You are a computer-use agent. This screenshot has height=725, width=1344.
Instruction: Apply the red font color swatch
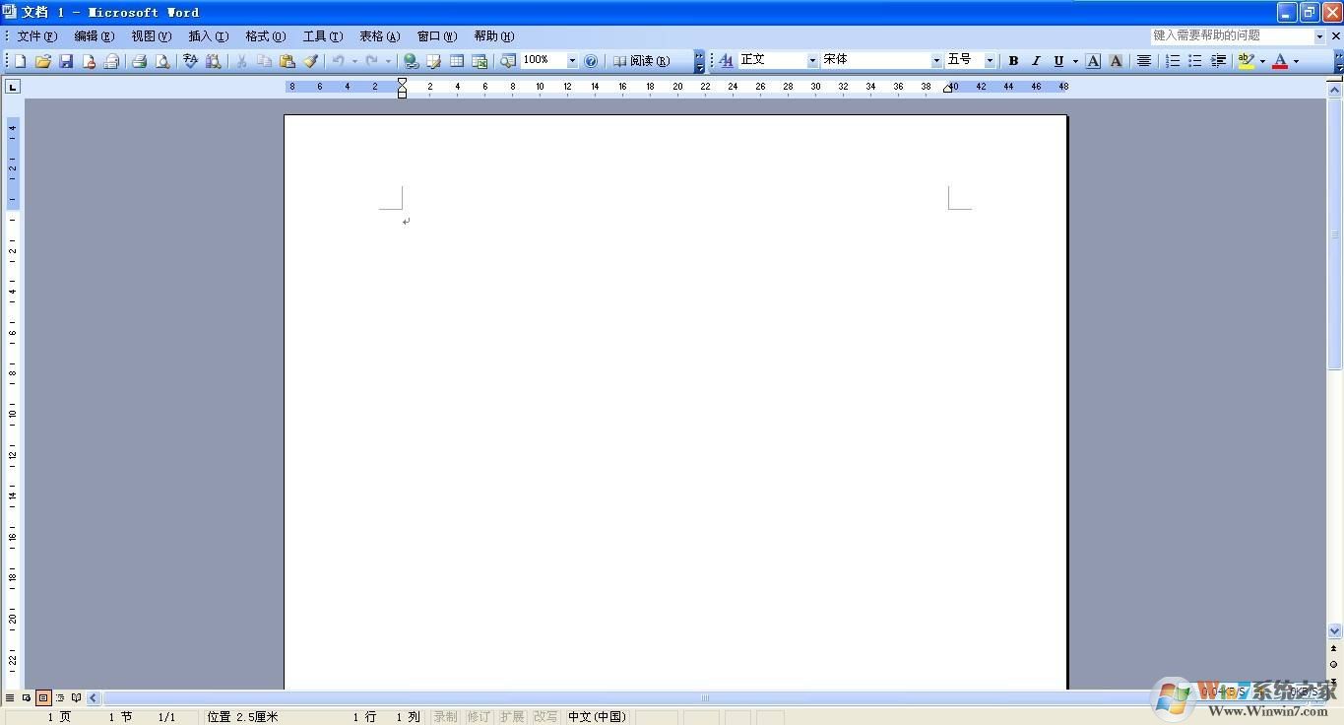(1279, 60)
